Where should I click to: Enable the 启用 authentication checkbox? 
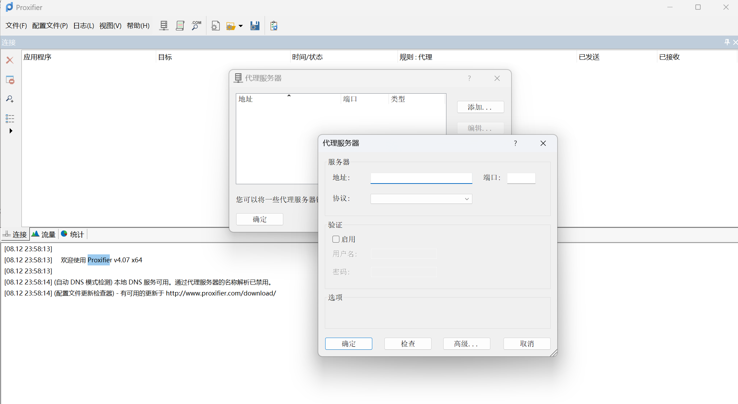pyautogui.click(x=336, y=239)
